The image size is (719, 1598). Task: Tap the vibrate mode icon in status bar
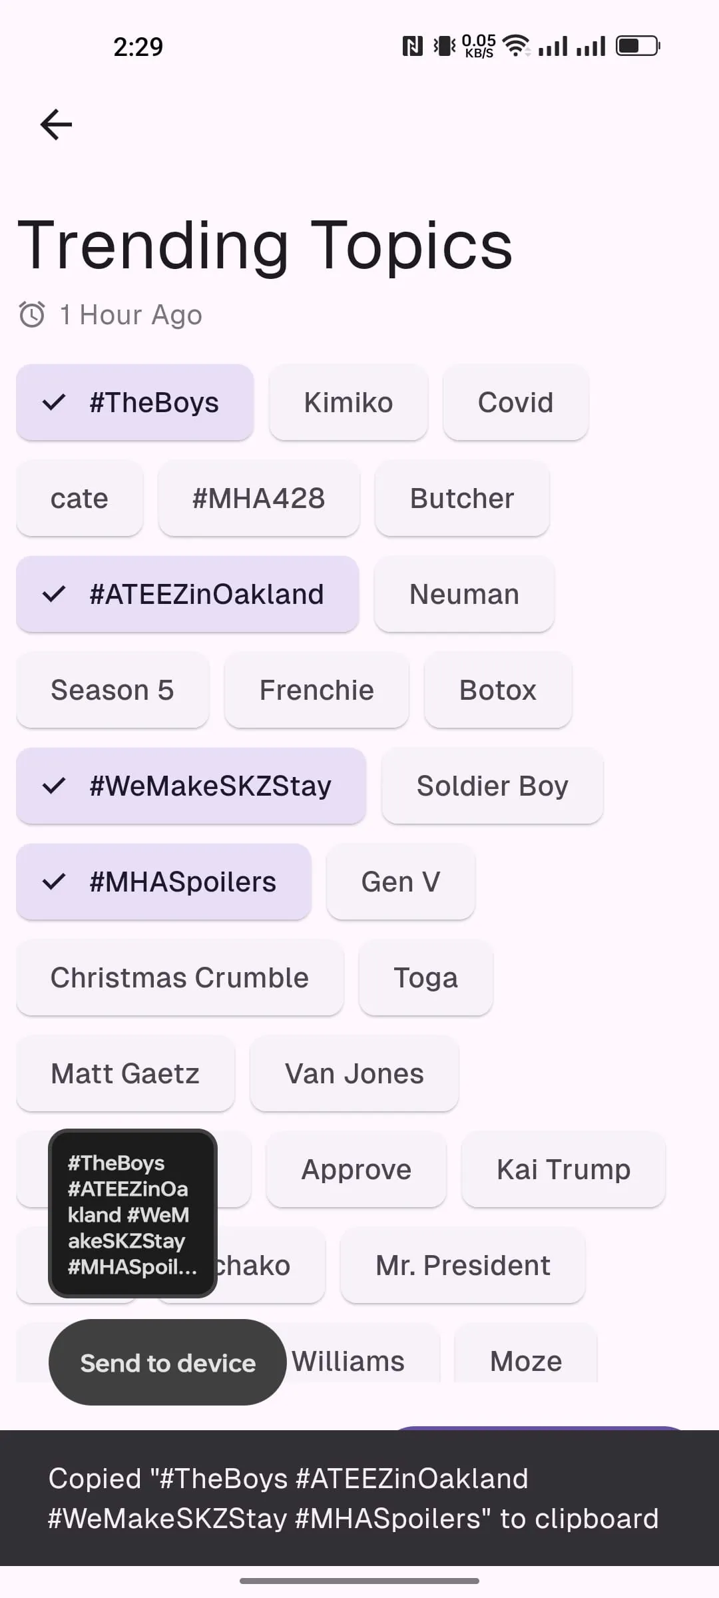click(x=444, y=46)
